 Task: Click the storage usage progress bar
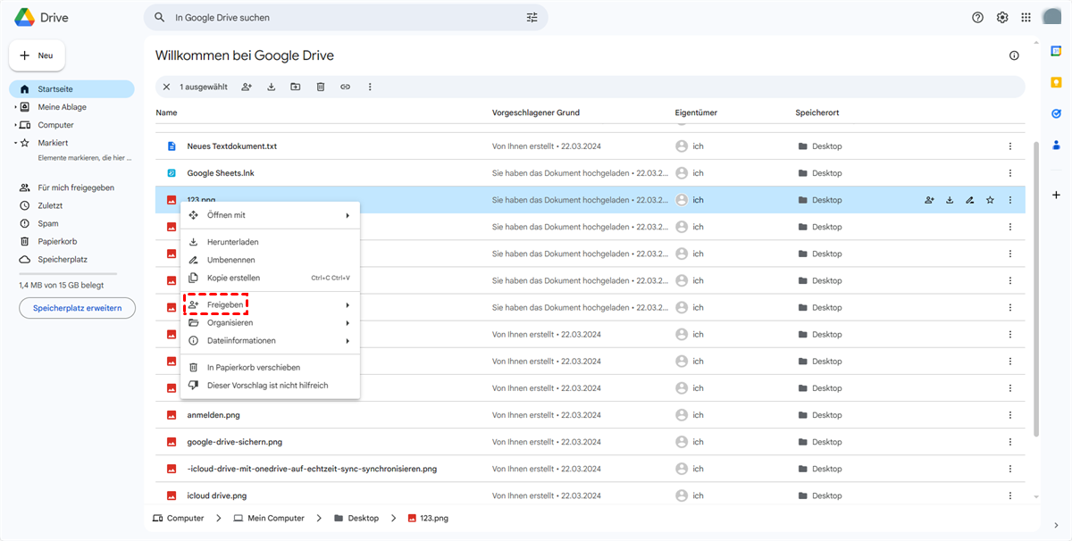tap(68, 273)
